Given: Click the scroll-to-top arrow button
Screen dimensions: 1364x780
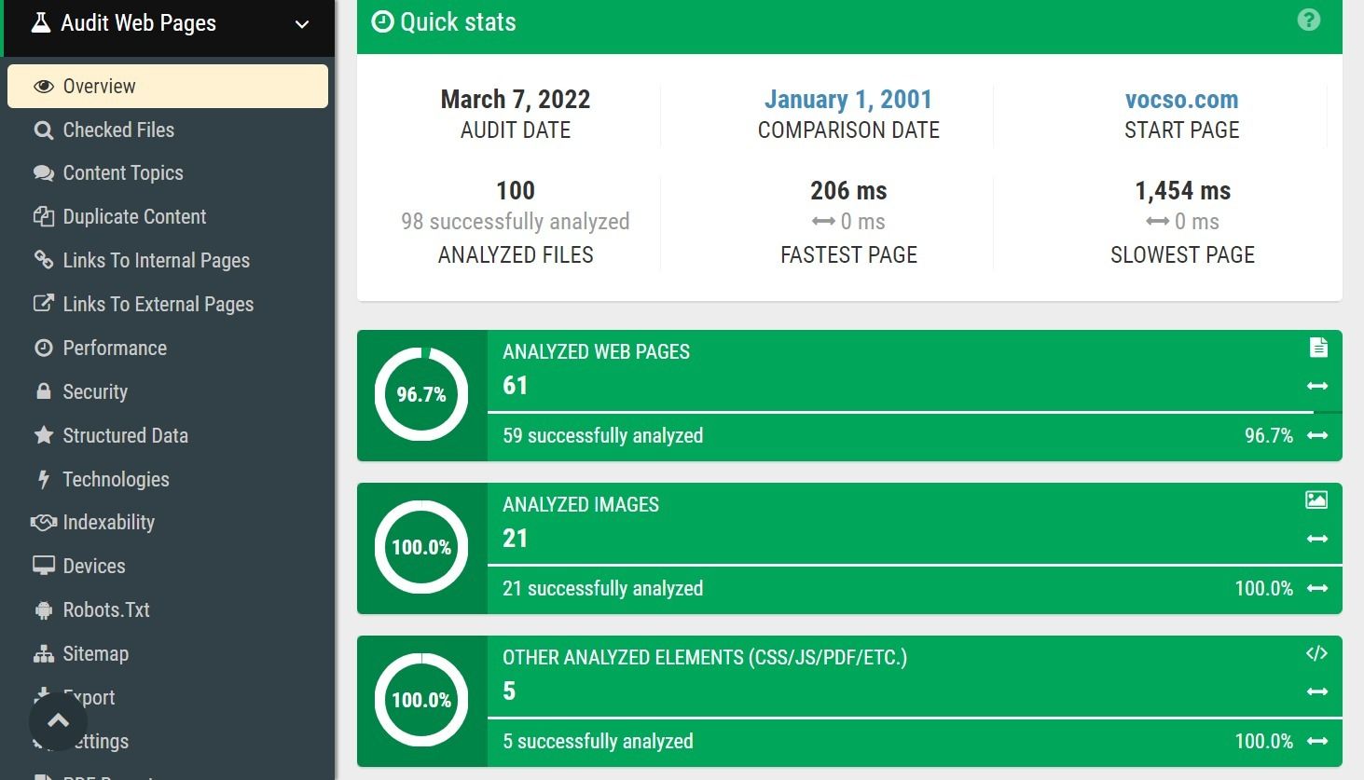Looking at the screenshot, I should (58, 720).
